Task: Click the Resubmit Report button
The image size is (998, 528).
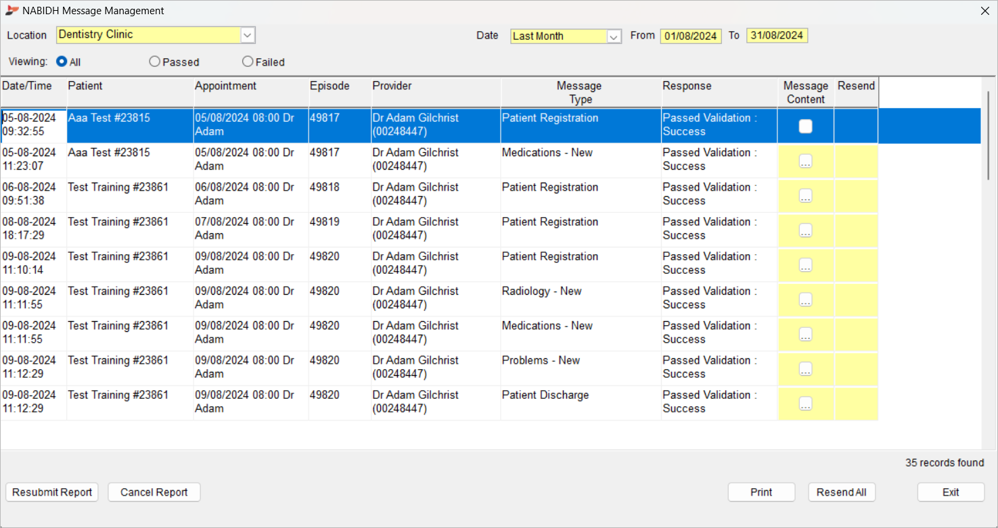Action: pyautogui.click(x=52, y=492)
